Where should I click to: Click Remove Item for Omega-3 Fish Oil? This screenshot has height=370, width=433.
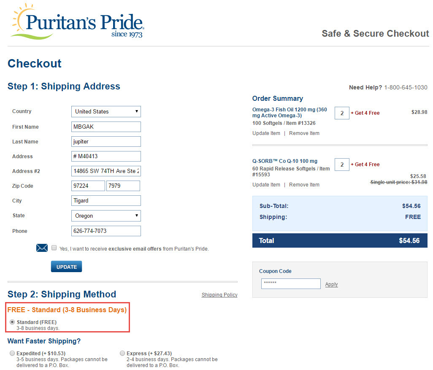(304, 133)
